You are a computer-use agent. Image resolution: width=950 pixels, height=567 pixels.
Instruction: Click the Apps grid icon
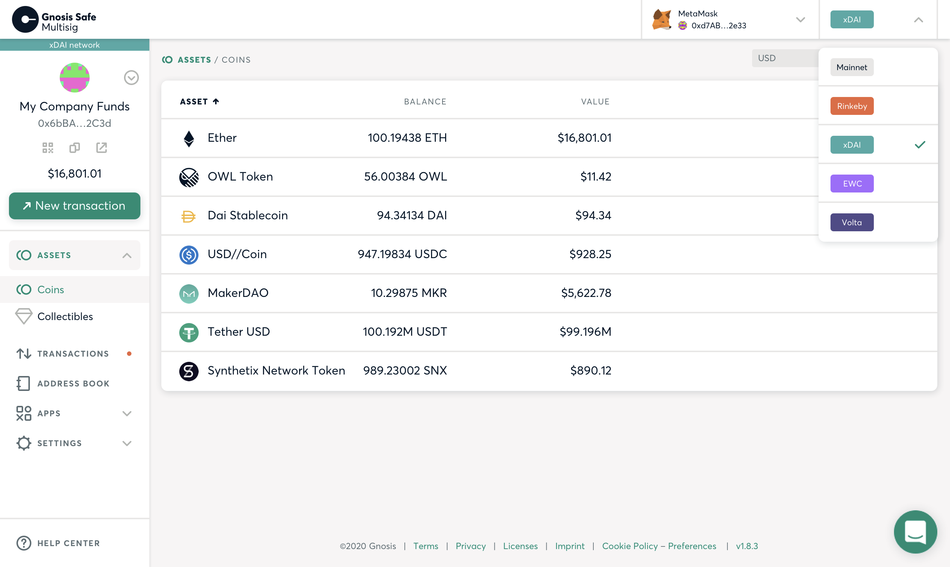pos(24,413)
